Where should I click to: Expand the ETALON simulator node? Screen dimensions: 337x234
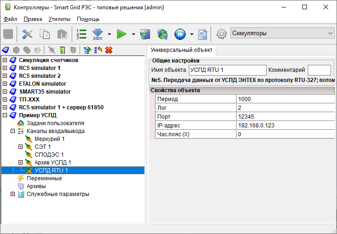(x=5, y=84)
